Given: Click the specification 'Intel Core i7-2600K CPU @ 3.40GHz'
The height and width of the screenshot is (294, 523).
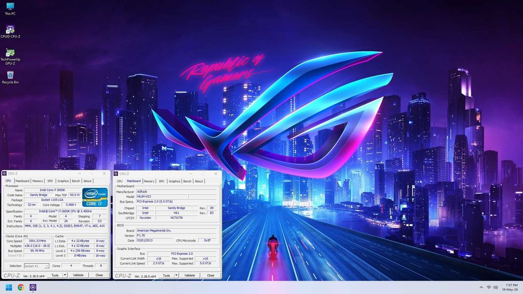Looking at the screenshot, I should click(x=65, y=211).
